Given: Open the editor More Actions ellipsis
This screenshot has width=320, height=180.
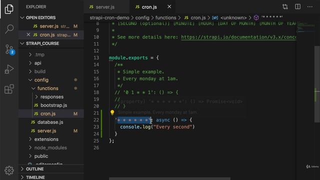Looking at the screenshot, I should click(x=310, y=6).
